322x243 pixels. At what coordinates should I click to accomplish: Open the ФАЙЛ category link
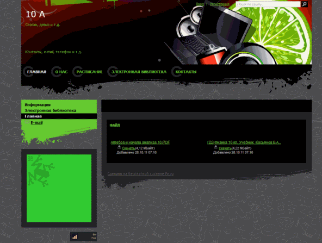(x=115, y=125)
